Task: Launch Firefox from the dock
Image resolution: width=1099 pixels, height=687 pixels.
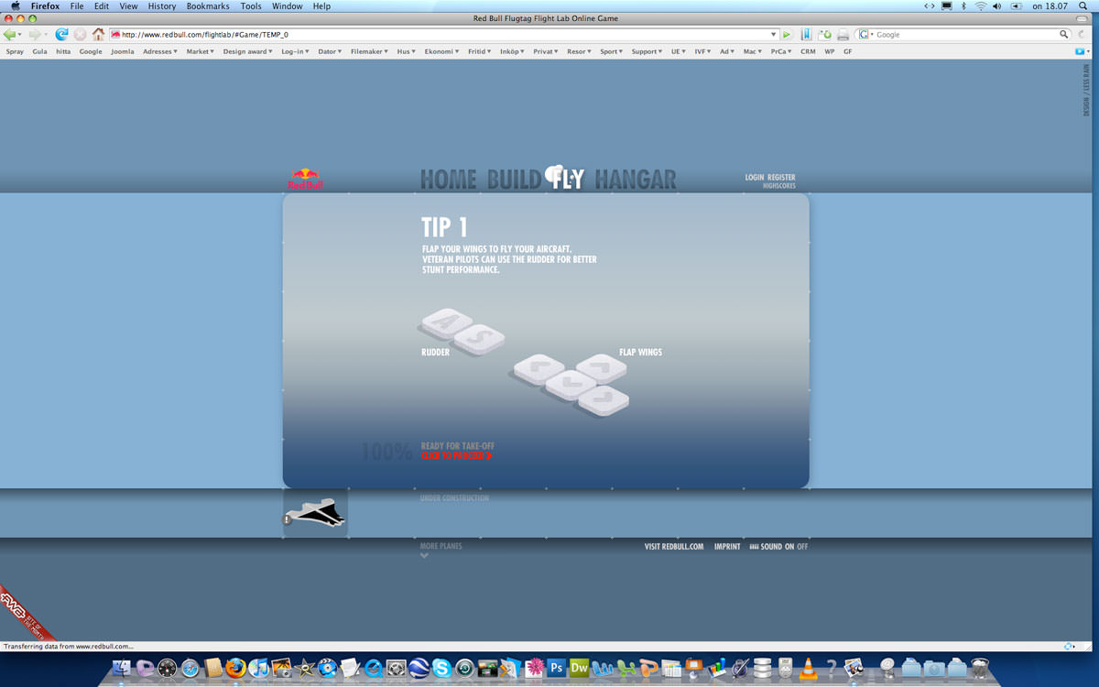Action: (x=235, y=668)
